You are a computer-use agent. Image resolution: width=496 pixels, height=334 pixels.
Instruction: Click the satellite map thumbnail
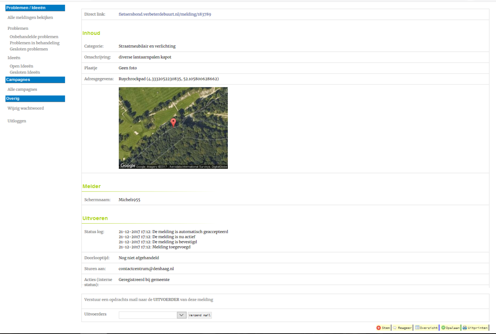pyautogui.click(x=173, y=128)
